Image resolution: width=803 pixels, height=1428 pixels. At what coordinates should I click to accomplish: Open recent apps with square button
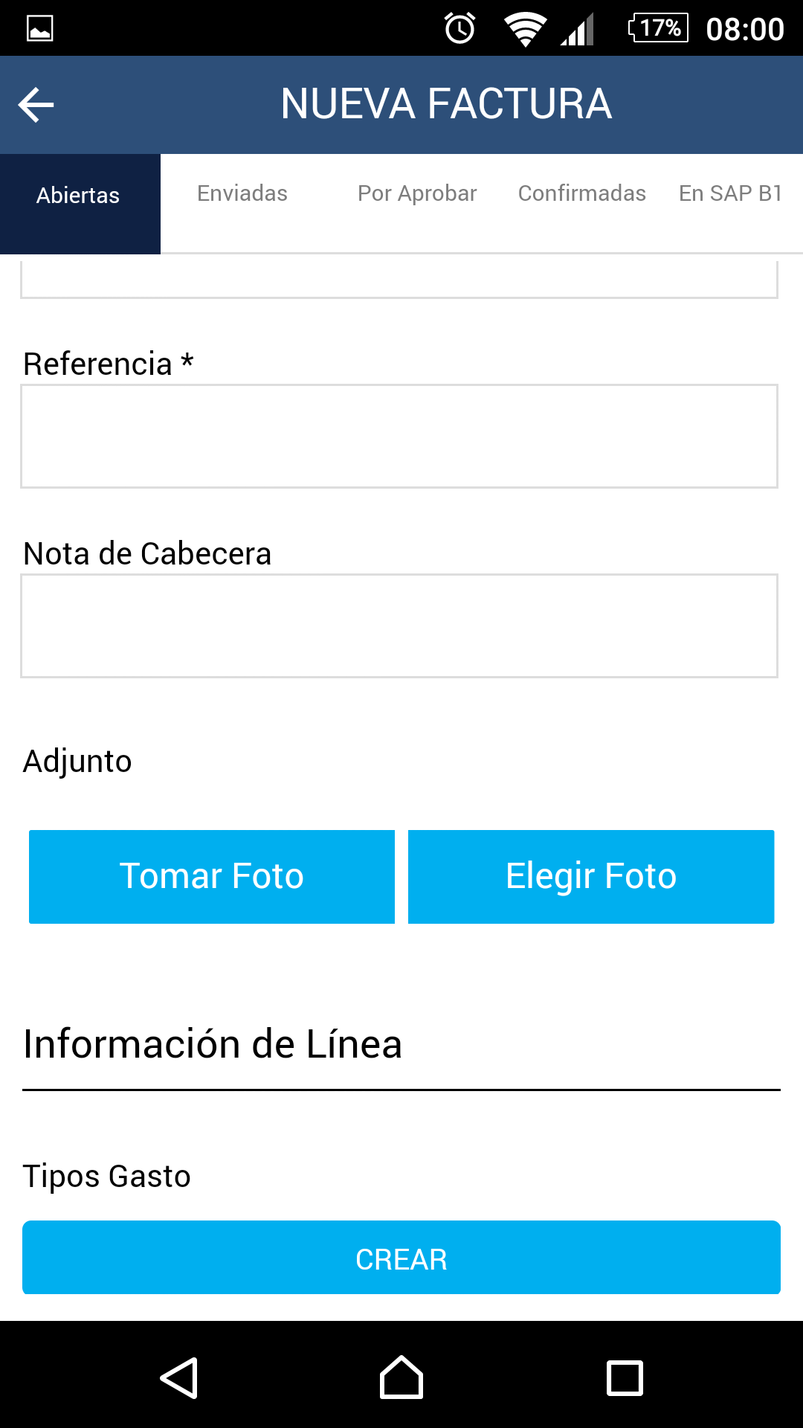pyautogui.click(x=625, y=1378)
